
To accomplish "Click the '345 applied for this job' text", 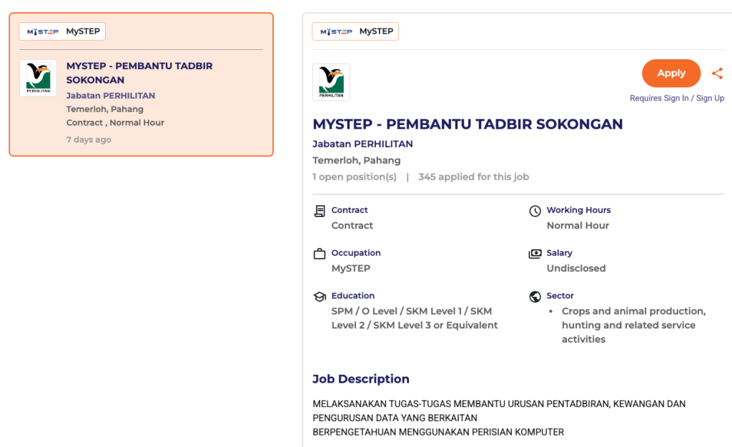I will pos(473,177).
